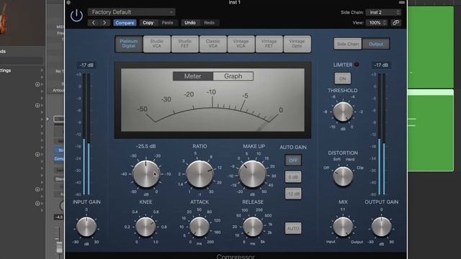This screenshot has width=461, height=259.
Task: Switch to the Side Chain view
Action: click(x=348, y=44)
